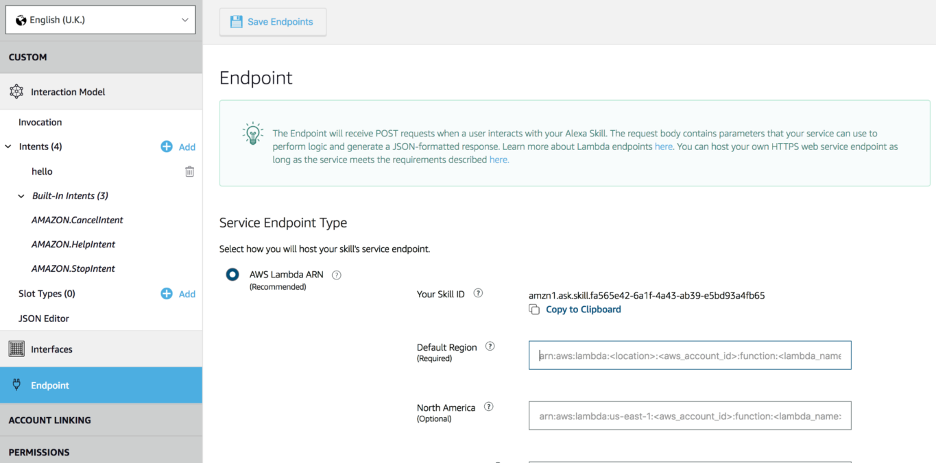Click the plus icon to add intent

coord(167,147)
